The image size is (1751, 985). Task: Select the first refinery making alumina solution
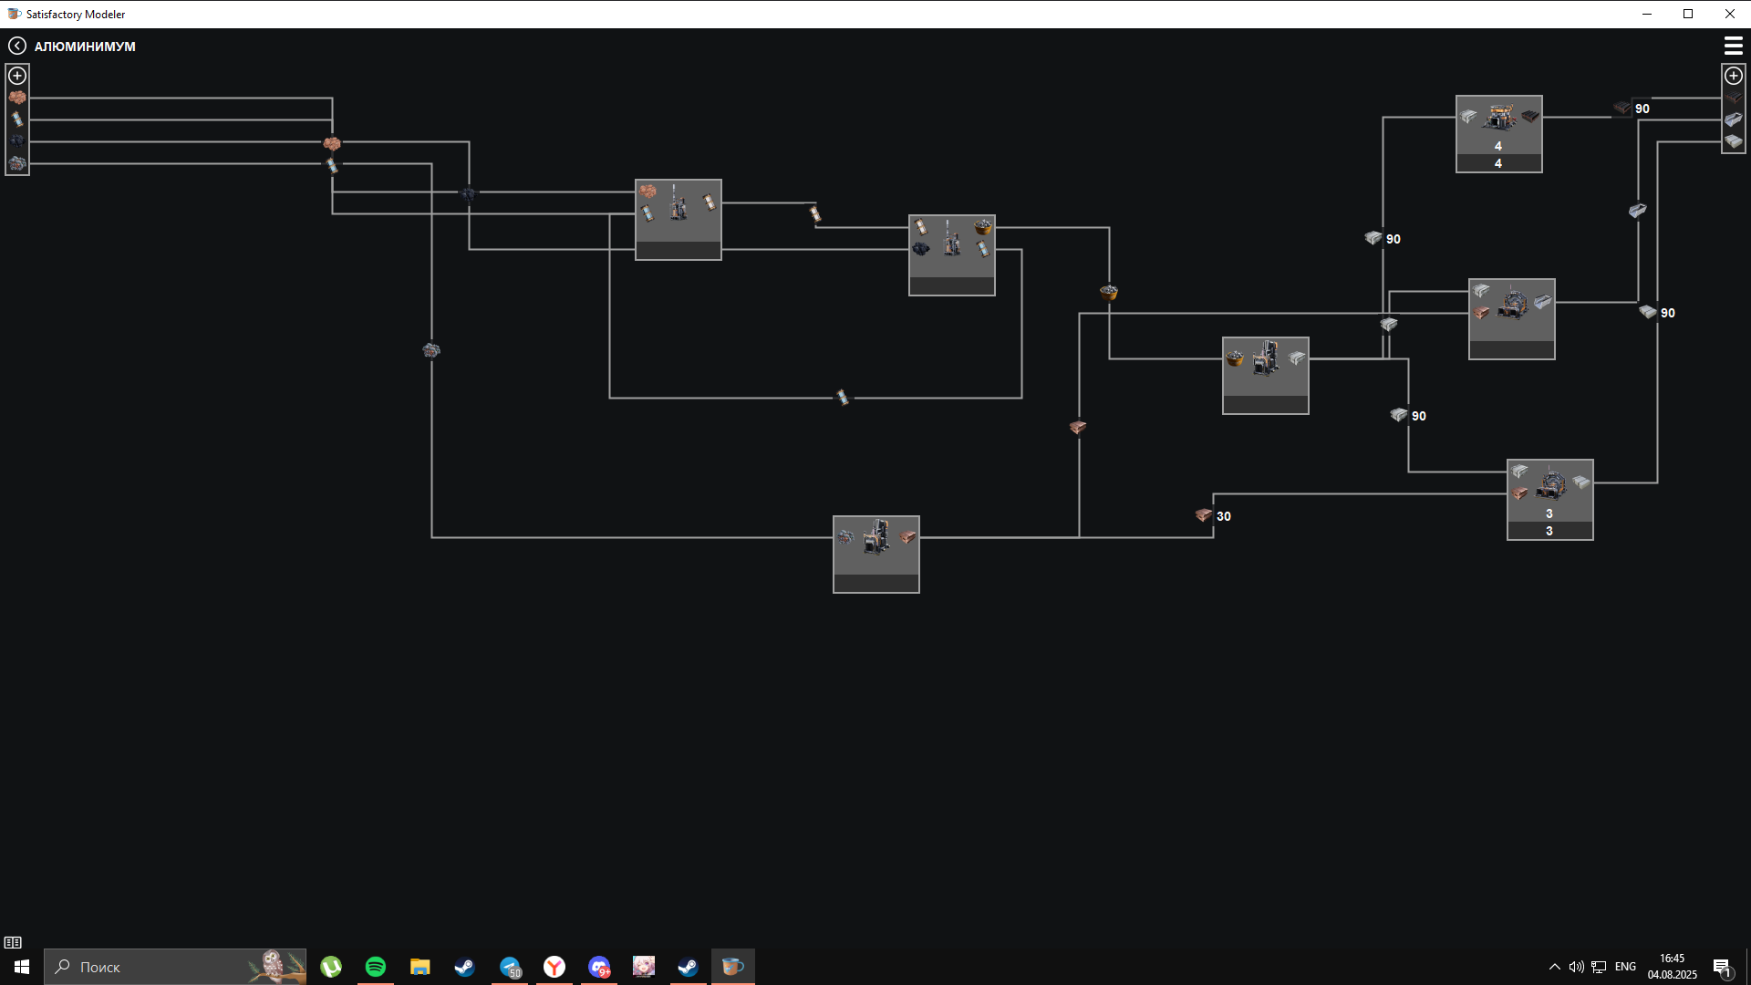(679, 220)
